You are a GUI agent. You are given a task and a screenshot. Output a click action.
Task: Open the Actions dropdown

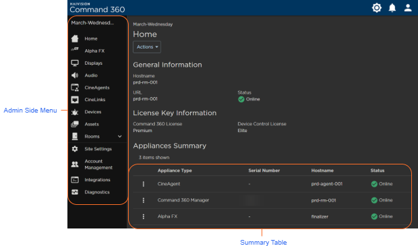[x=147, y=47]
